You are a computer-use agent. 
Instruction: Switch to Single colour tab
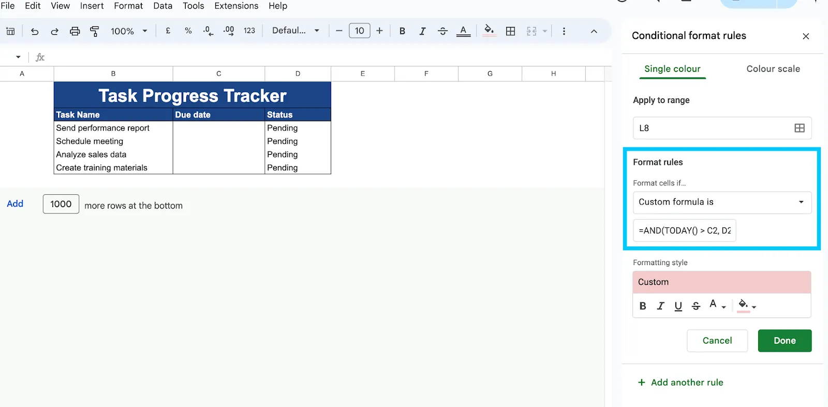[x=672, y=69]
